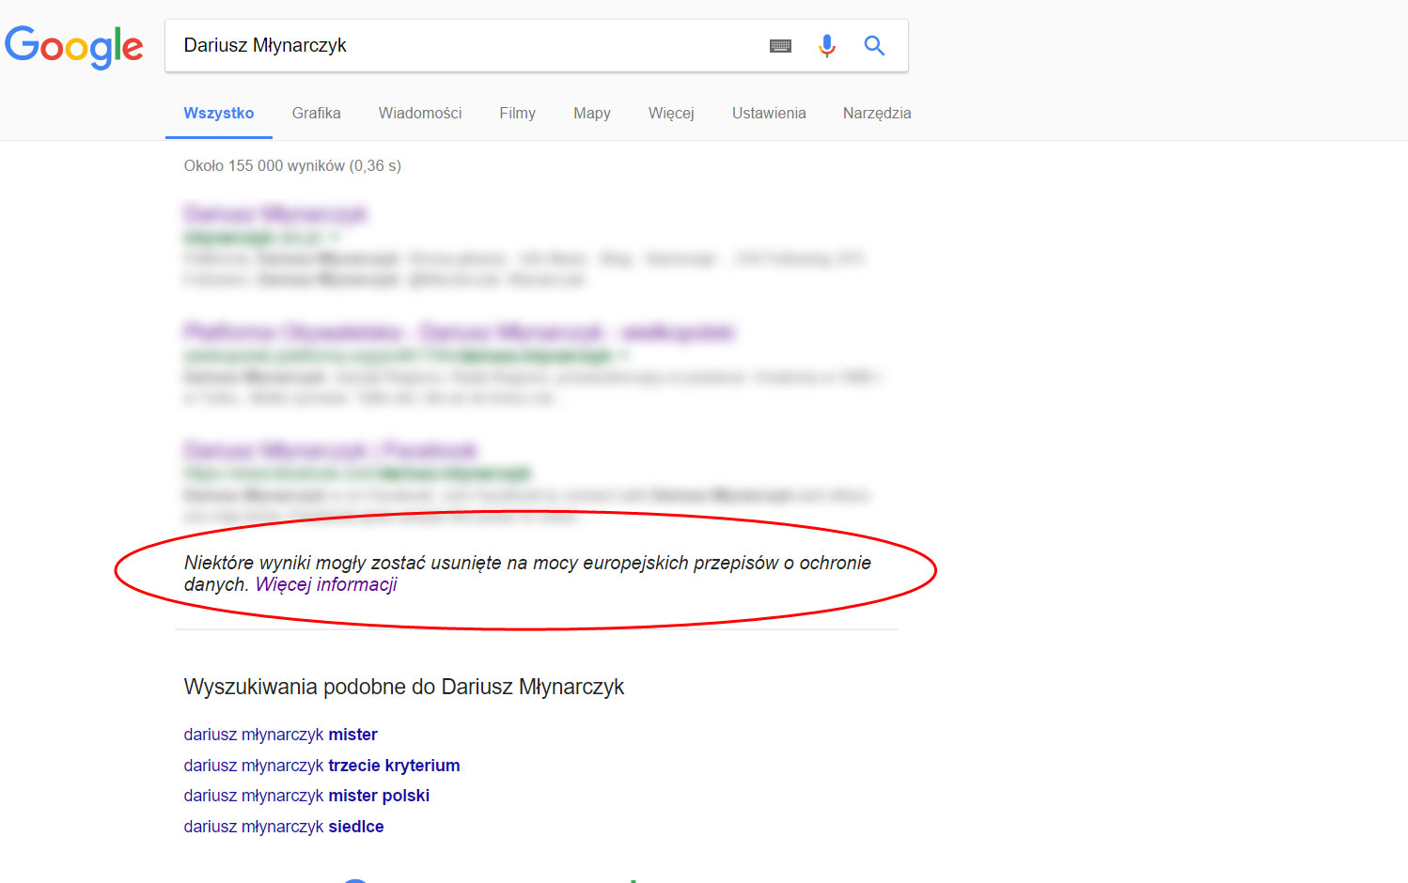The image size is (1408, 883).
Task: Click related search mister polski
Action: pyautogui.click(x=306, y=796)
